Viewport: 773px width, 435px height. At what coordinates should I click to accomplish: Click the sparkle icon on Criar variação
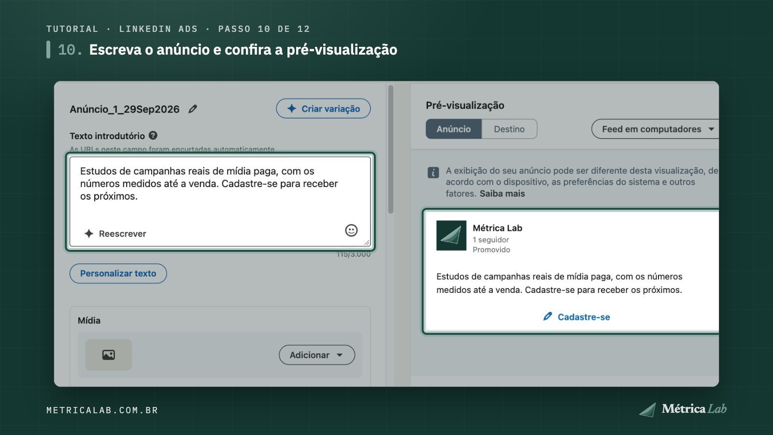click(291, 109)
